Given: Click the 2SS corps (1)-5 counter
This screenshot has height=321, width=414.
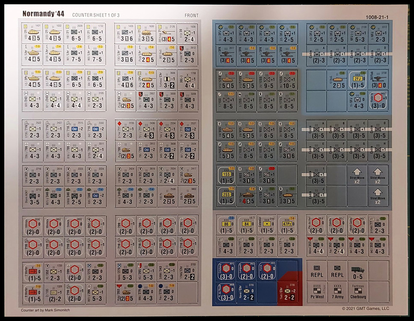Looking at the screenshot, I should click(226, 196).
